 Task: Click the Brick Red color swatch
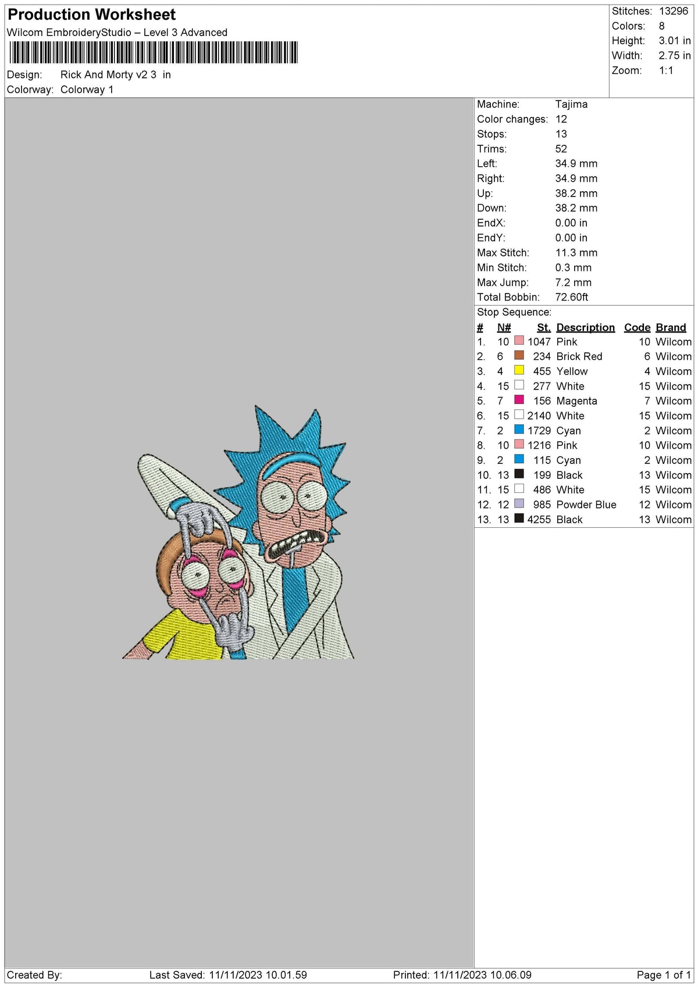(x=519, y=355)
